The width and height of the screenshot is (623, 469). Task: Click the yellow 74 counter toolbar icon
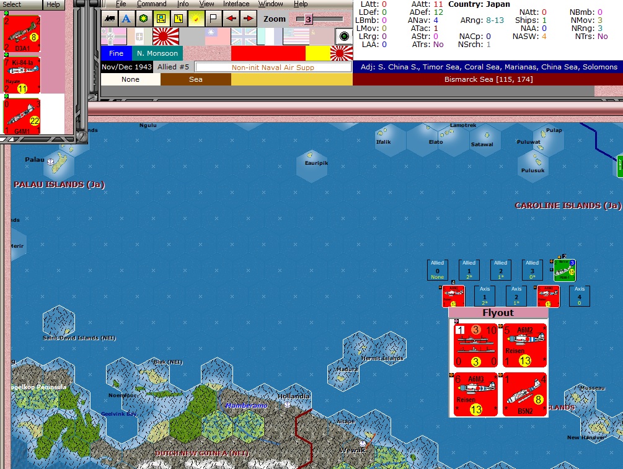179,19
